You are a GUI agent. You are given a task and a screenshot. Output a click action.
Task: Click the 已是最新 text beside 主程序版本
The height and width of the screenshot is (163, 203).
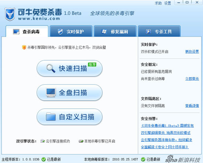point(54,159)
